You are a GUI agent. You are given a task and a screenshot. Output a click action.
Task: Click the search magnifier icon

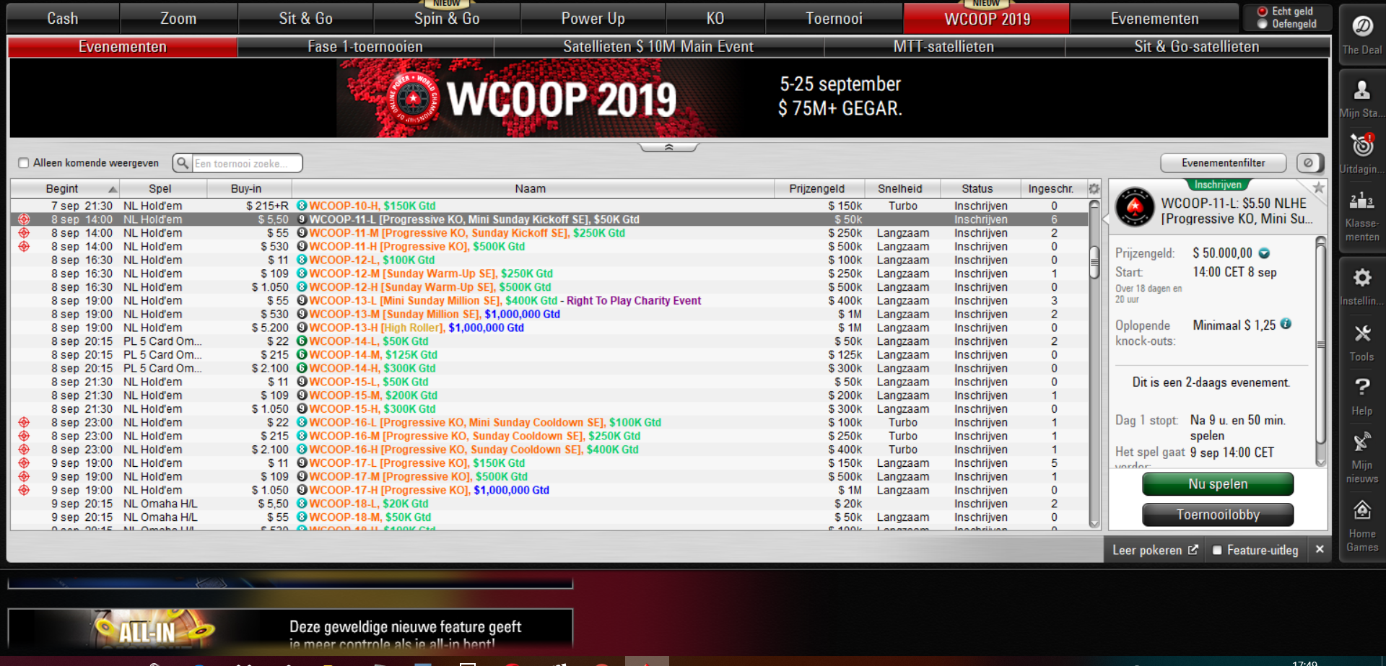tap(183, 163)
